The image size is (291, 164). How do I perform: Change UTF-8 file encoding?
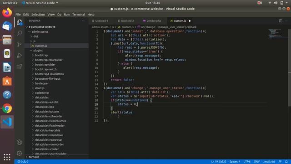click(x=247, y=162)
